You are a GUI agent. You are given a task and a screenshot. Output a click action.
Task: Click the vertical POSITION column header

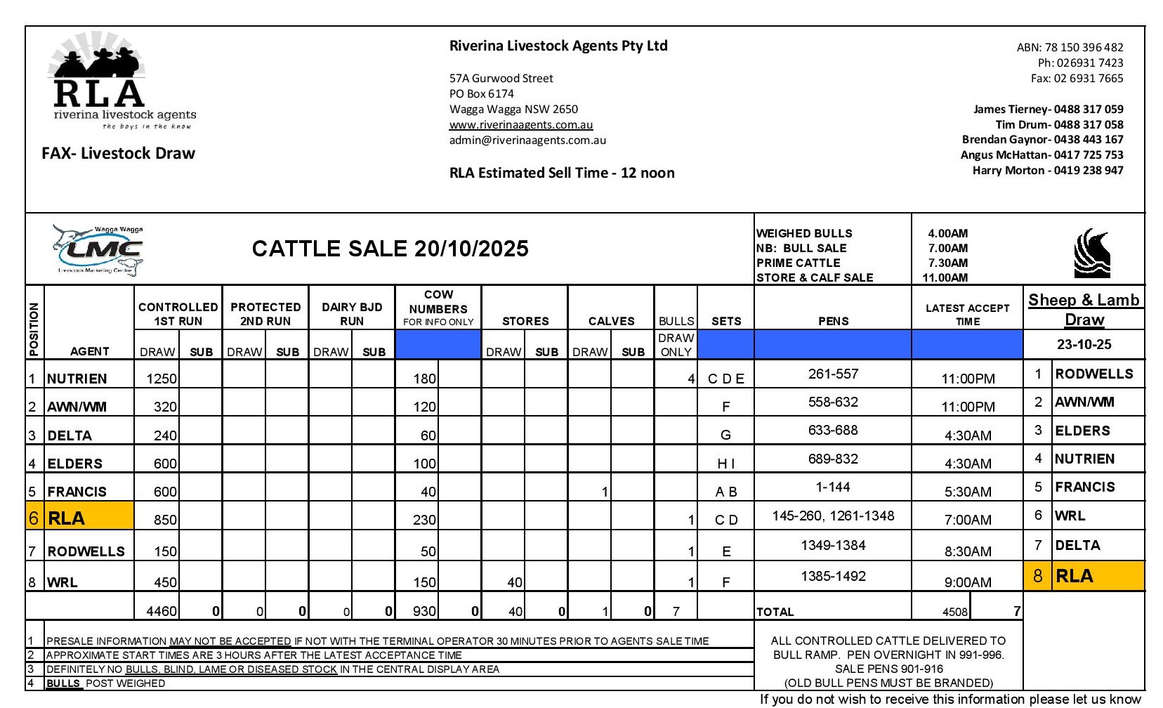tap(34, 329)
